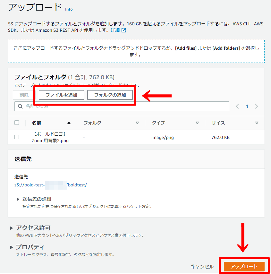Go to previous page with left chevron
The image size is (271, 274).
(x=237, y=106)
